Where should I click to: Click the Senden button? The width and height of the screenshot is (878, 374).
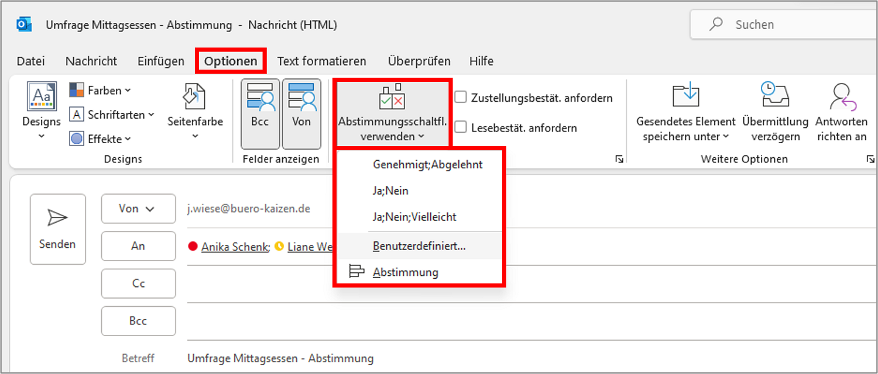pyautogui.click(x=57, y=229)
